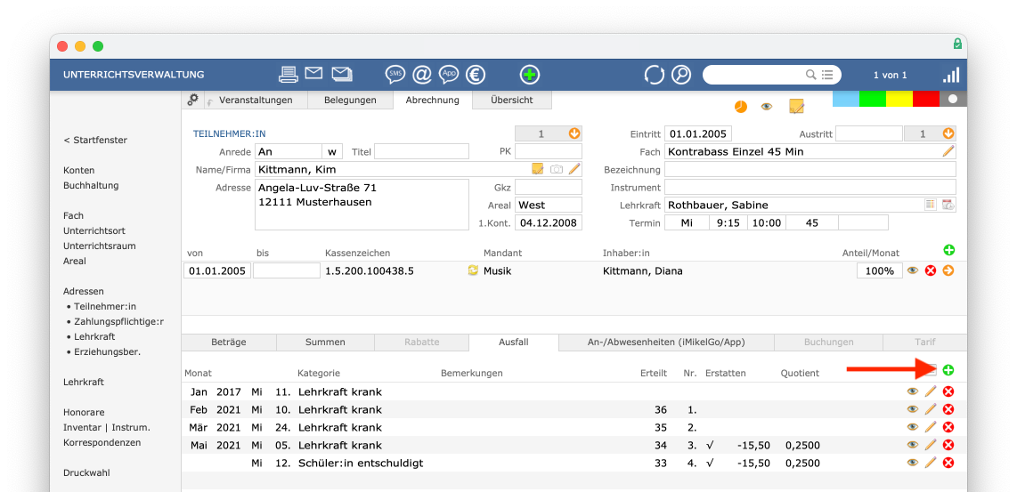The height and width of the screenshot is (492, 1017).
Task: Click the eye icon beside pie chart
Action: 767,106
